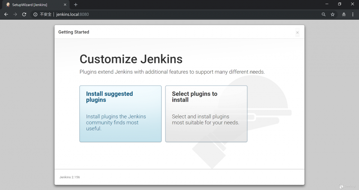Close the Getting Started dialog
359x190 pixels.
[297, 33]
